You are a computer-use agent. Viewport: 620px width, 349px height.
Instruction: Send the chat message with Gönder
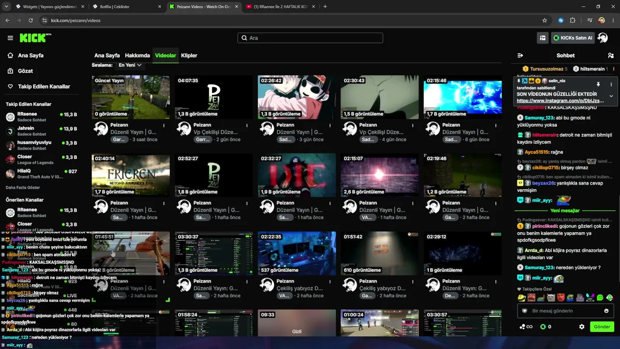pyautogui.click(x=602, y=327)
